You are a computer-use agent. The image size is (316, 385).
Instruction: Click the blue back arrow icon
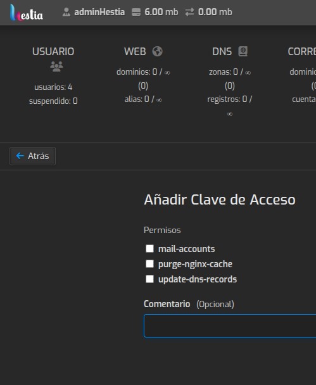tap(20, 156)
